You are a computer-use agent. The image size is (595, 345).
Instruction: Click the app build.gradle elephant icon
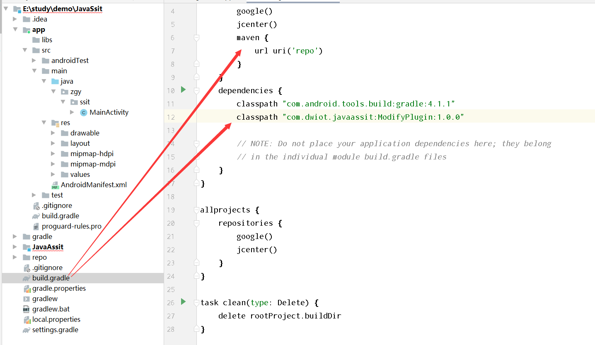click(36, 216)
